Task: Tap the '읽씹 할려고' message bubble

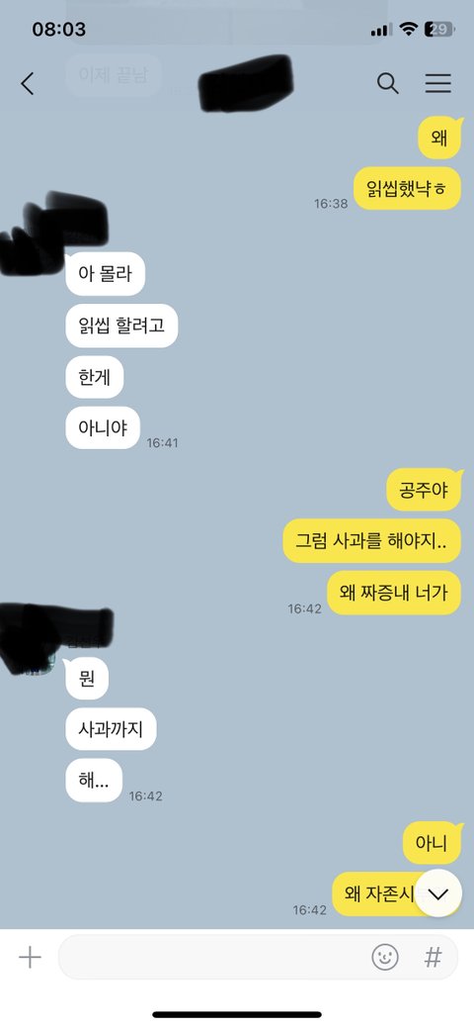Action: (121, 326)
